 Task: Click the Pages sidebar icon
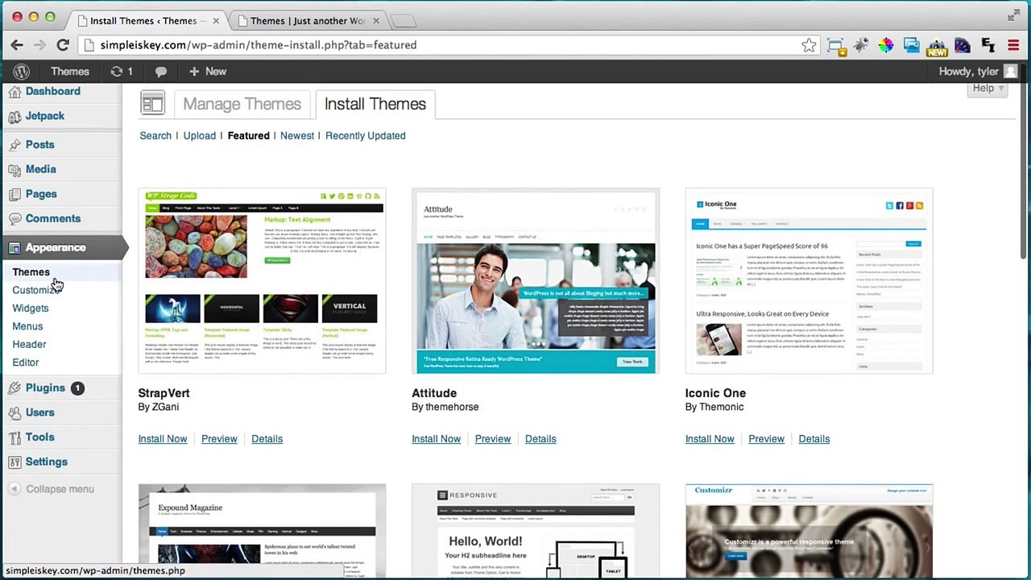tap(14, 194)
